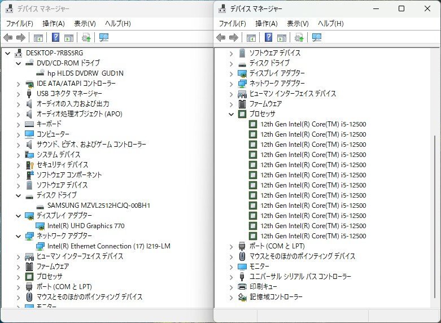Expand 記憶域コントローラー in right window
Image resolution: width=441 pixels, height=323 pixels.
(x=231, y=297)
